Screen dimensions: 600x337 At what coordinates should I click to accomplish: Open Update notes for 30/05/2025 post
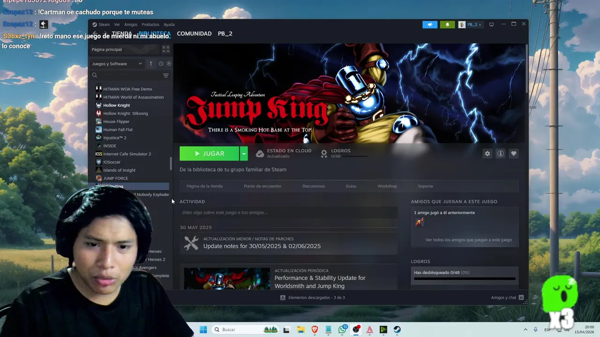coord(262,246)
